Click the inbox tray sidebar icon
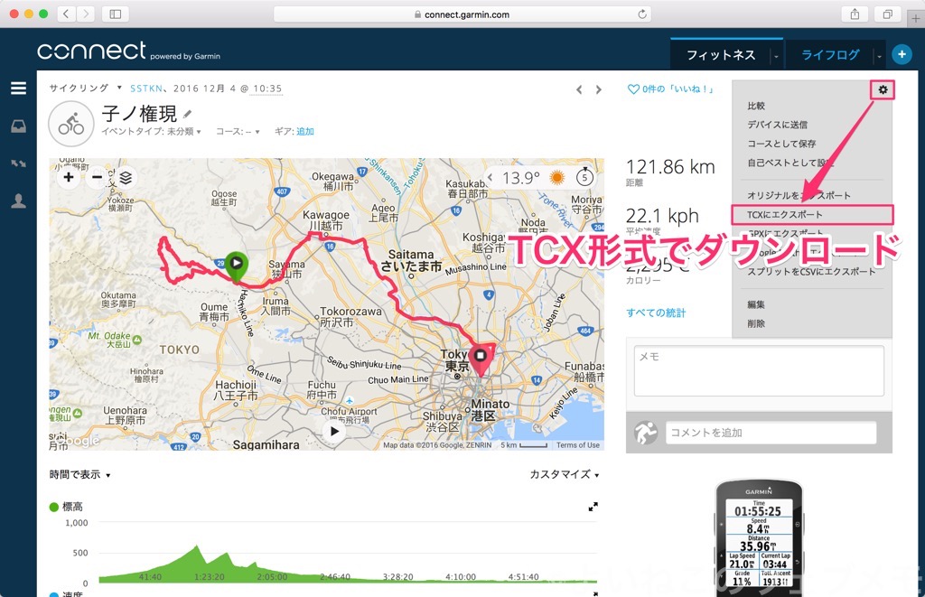 (18, 126)
